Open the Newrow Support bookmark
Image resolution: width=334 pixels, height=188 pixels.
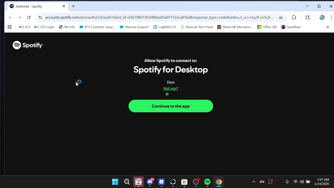(134, 27)
